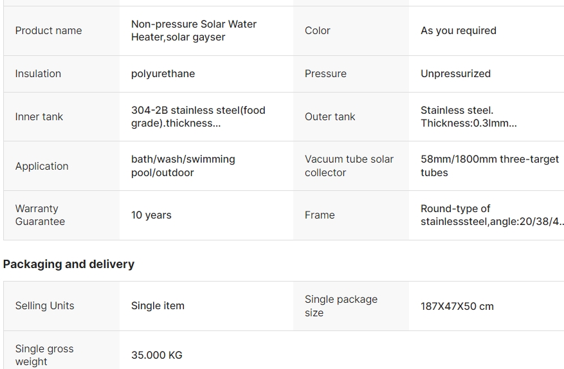Click the "10 years" warranty value

[x=151, y=215]
